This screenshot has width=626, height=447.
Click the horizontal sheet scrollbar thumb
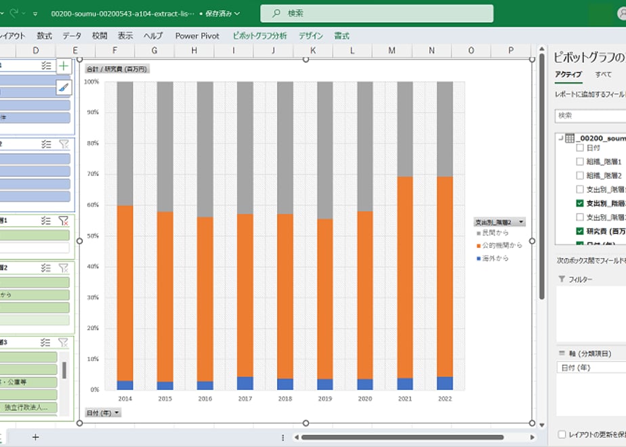pyautogui.click(x=402, y=438)
